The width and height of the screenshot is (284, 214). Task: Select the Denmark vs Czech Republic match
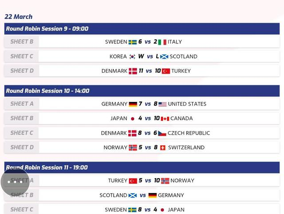click(x=142, y=133)
